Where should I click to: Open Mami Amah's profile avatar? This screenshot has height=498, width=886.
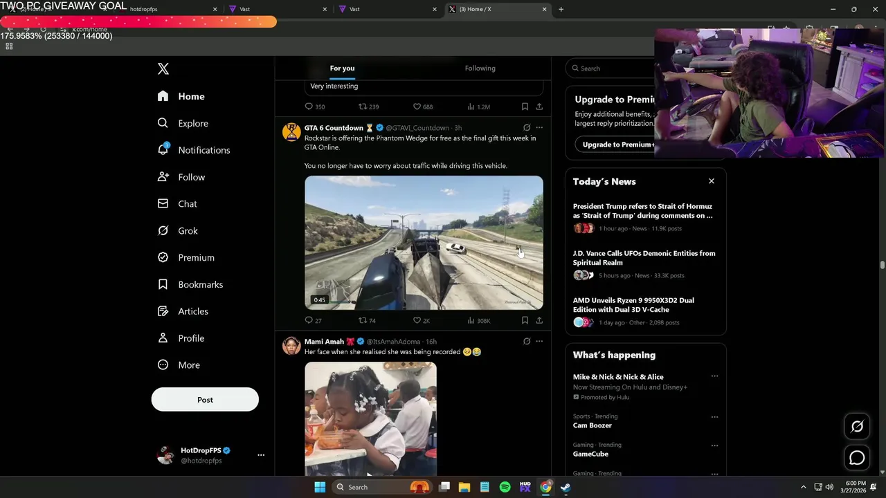(x=291, y=346)
